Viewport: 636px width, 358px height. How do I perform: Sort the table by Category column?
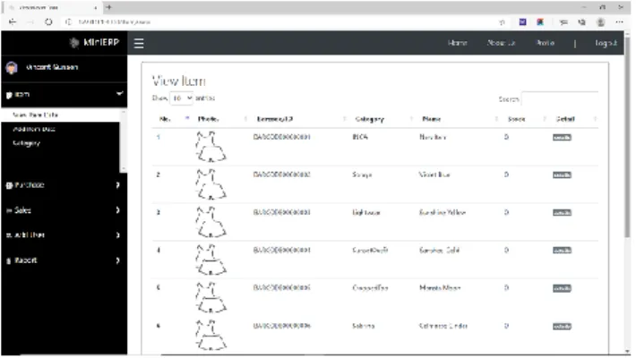click(x=383, y=119)
